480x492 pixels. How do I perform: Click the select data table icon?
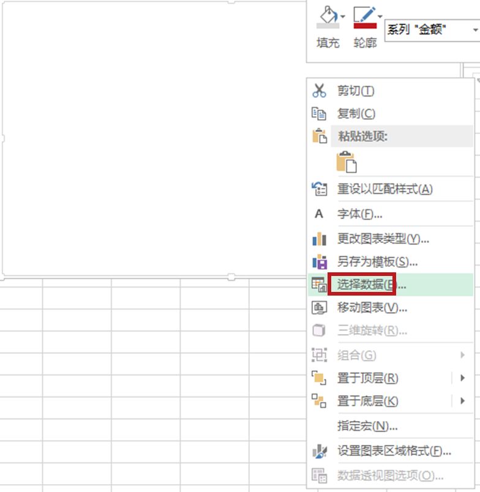319,285
